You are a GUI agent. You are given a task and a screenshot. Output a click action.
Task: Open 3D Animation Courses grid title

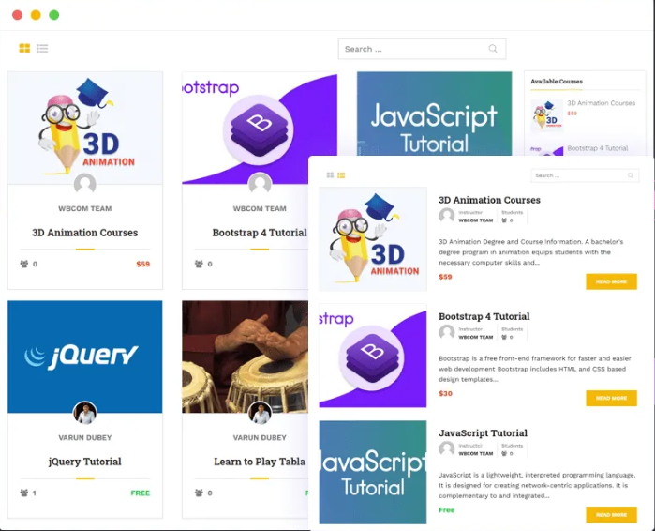click(x=85, y=233)
